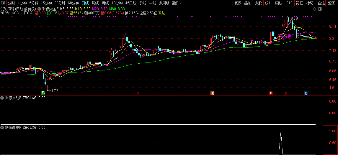Screen dimensions: 338x155
Task: Switch to 10分钟 period
Action: click(117, 3)
